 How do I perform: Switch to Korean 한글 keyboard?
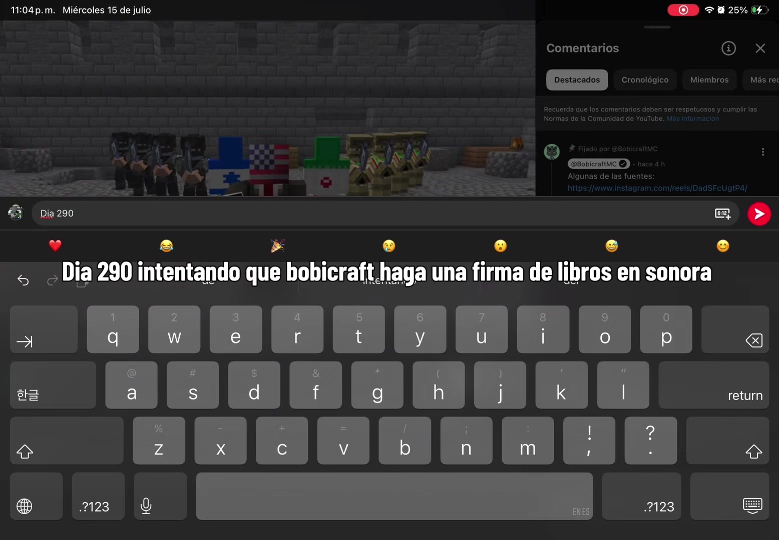pos(53,385)
